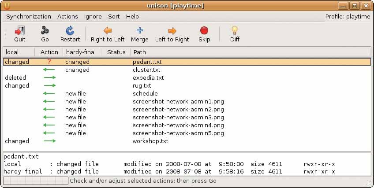Click the progress bar in status bar
Screen dimensions: 374x188
[36, 181]
